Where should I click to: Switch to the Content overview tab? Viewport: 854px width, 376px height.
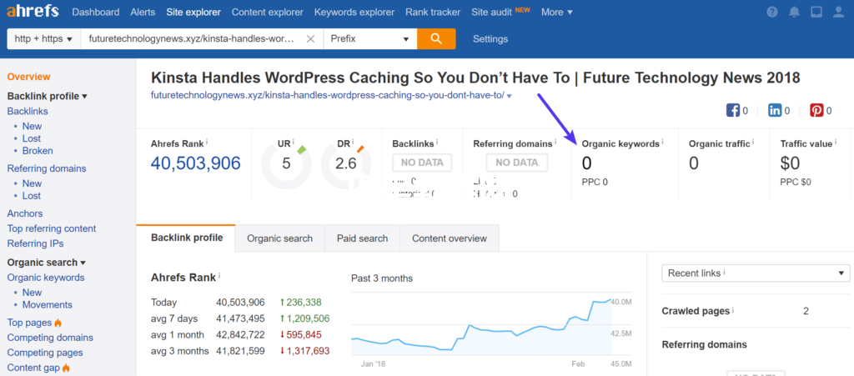pos(450,238)
